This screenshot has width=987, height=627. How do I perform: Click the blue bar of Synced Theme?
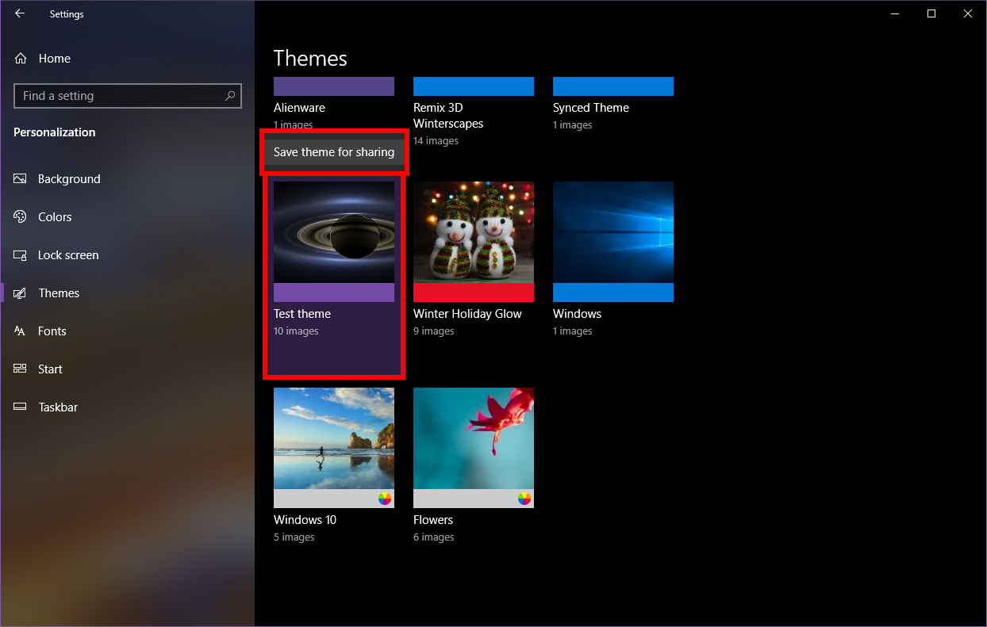[613, 86]
